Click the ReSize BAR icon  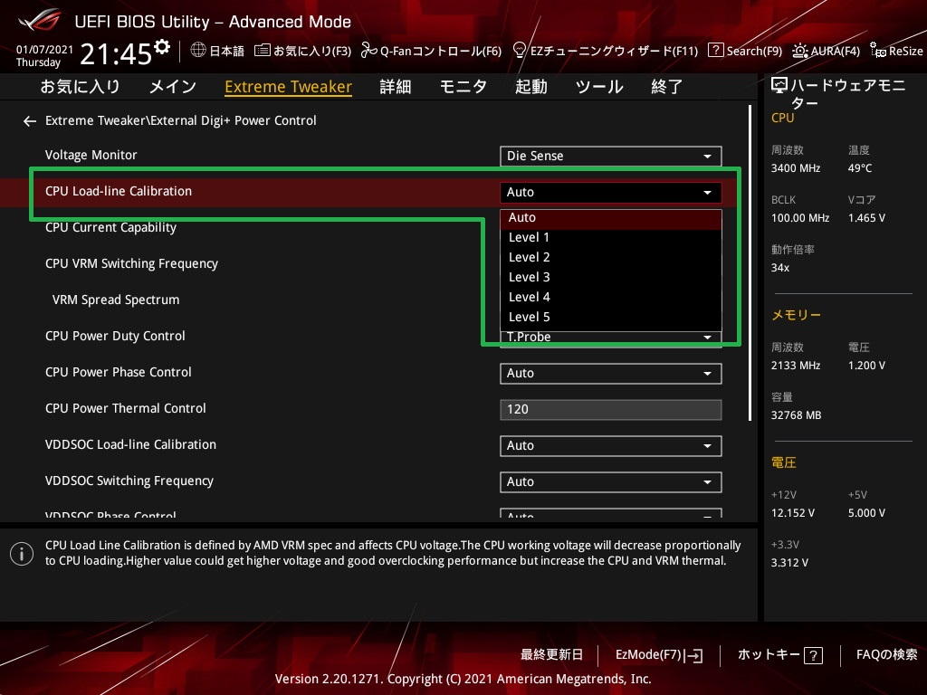tap(878, 51)
